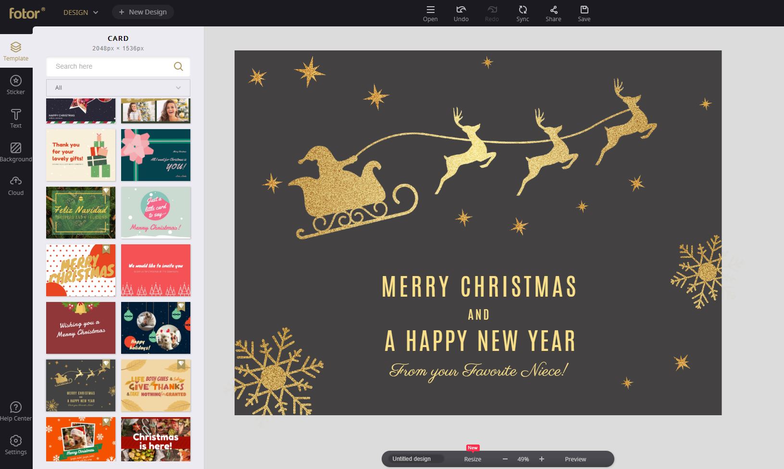This screenshot has width=784, height=469.
Task: Expand the DESIGN dropdown menu
Action: point(81,12)
